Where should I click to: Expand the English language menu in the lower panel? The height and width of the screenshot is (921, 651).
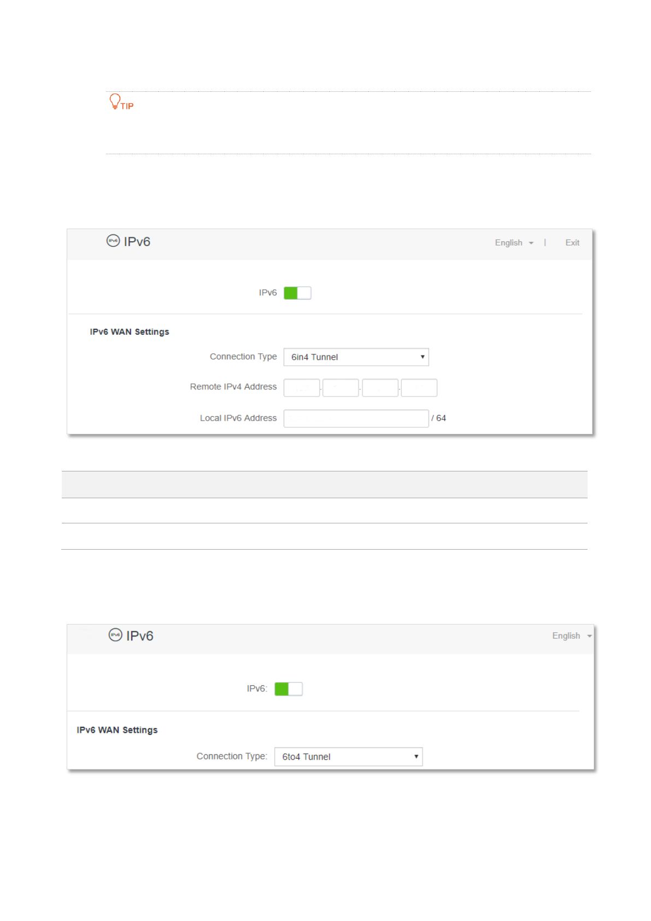(571, 636)
